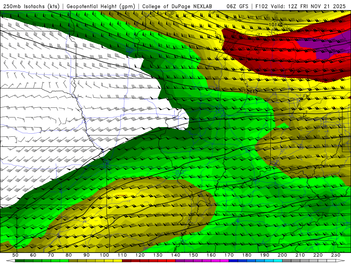The image size is (351, 263).
Task: Click the 140 value on the color scale
Action: pos(175,255)
